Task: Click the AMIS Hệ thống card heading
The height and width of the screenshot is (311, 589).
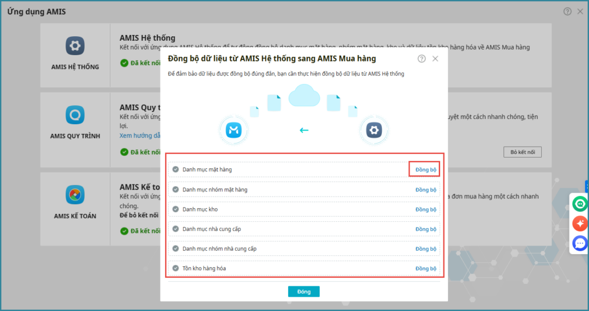Action: click(147, 38)
